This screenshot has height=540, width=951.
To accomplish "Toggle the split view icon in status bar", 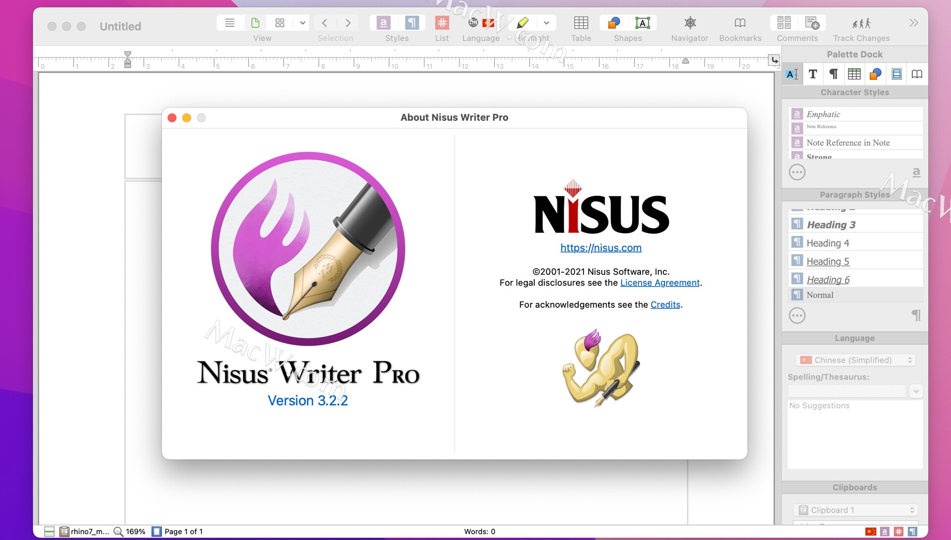I will pos(49,532).
